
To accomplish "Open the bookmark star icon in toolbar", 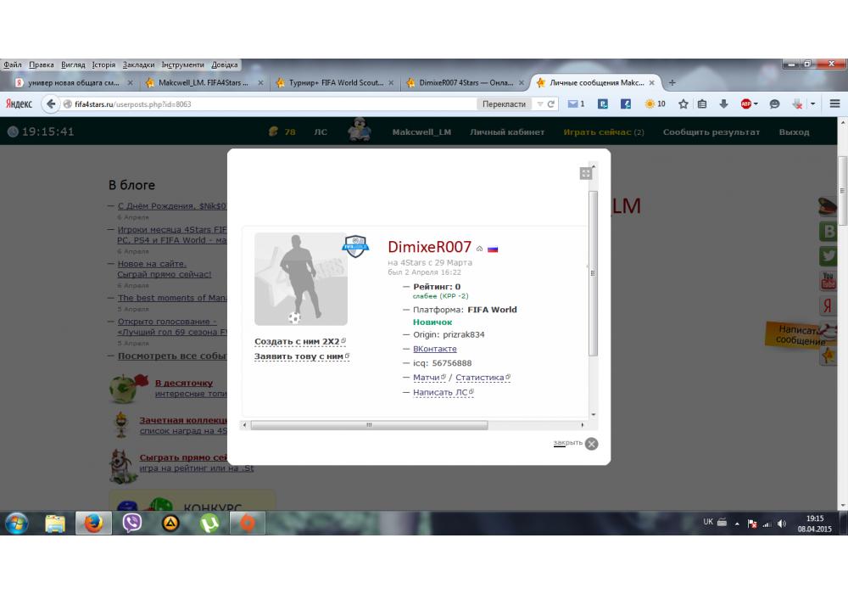I will [683, 104].
